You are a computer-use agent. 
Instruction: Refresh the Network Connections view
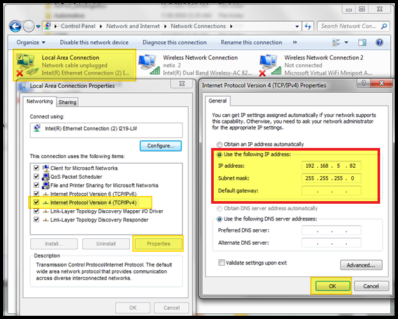(308, 26)
